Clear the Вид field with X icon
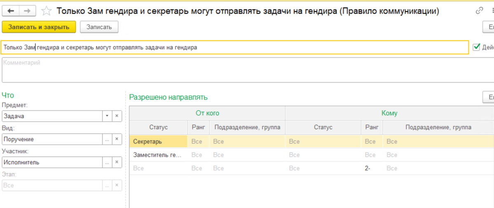Screen dimensions: 494x208 click(x=117, y=139)
